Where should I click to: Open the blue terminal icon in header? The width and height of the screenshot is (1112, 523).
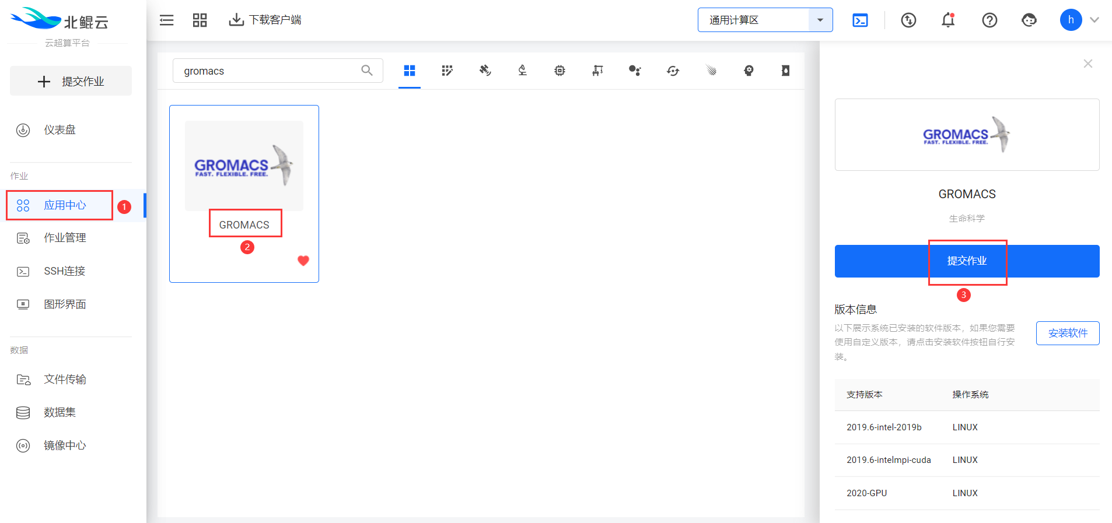click(860, 20)
